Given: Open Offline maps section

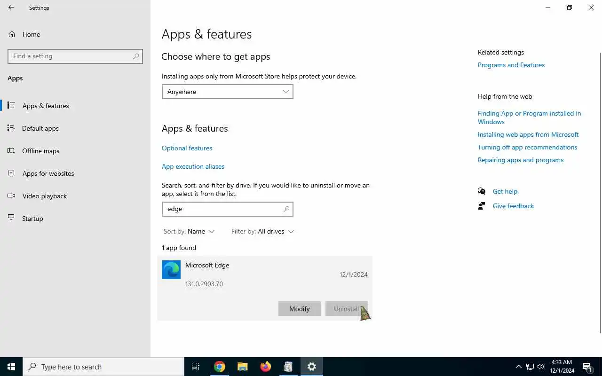Looking at the screenshot, I should [41, 151].
